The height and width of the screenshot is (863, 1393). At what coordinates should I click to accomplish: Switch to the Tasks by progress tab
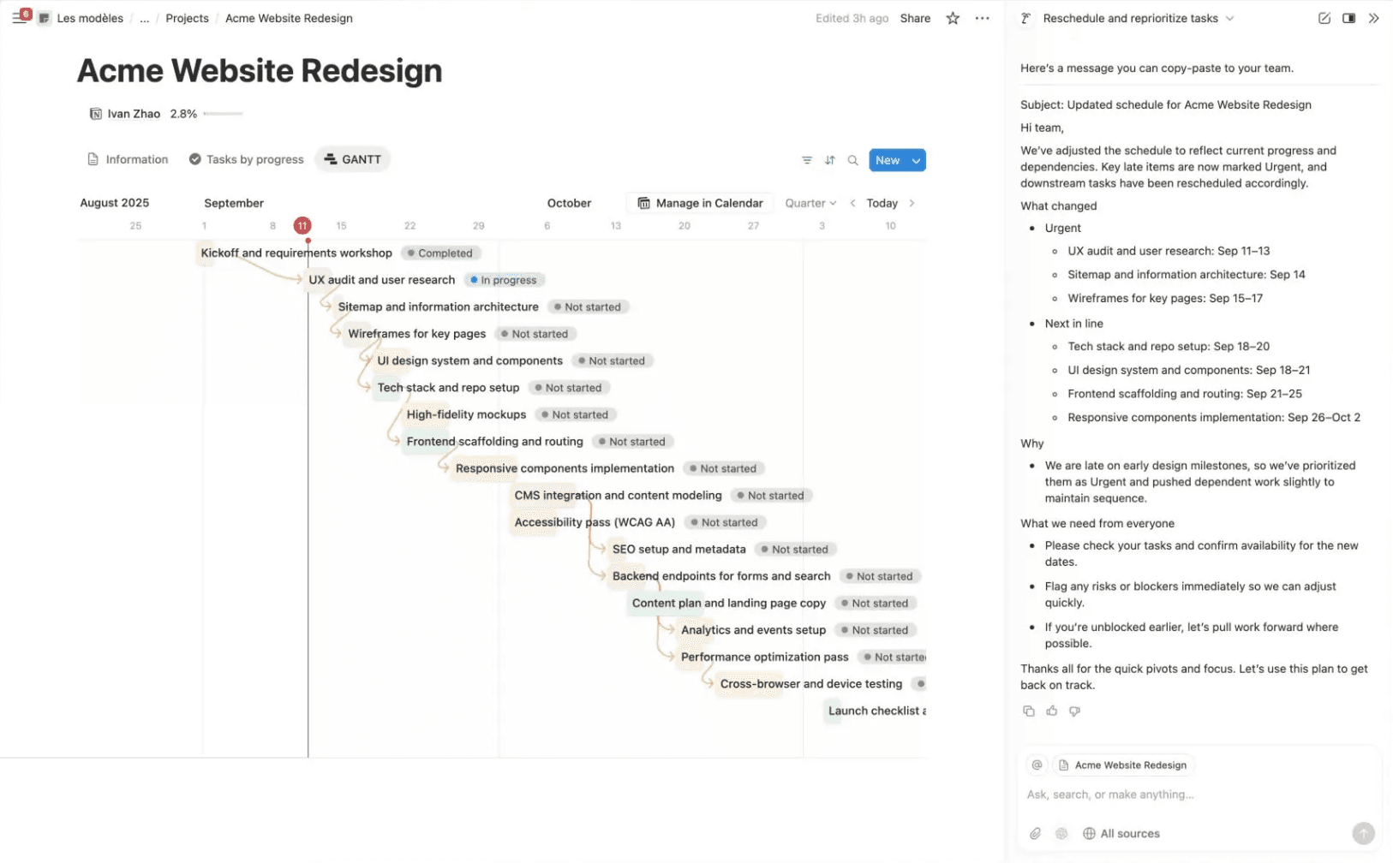point(246,159)
